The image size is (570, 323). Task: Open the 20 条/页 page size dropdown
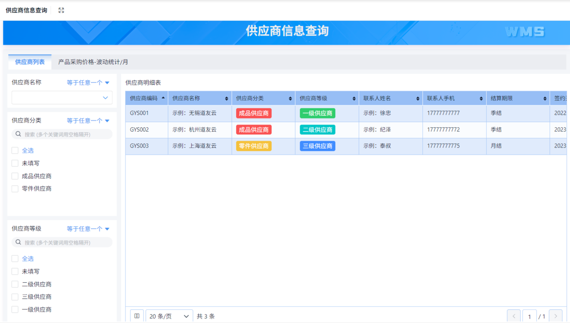169,316
